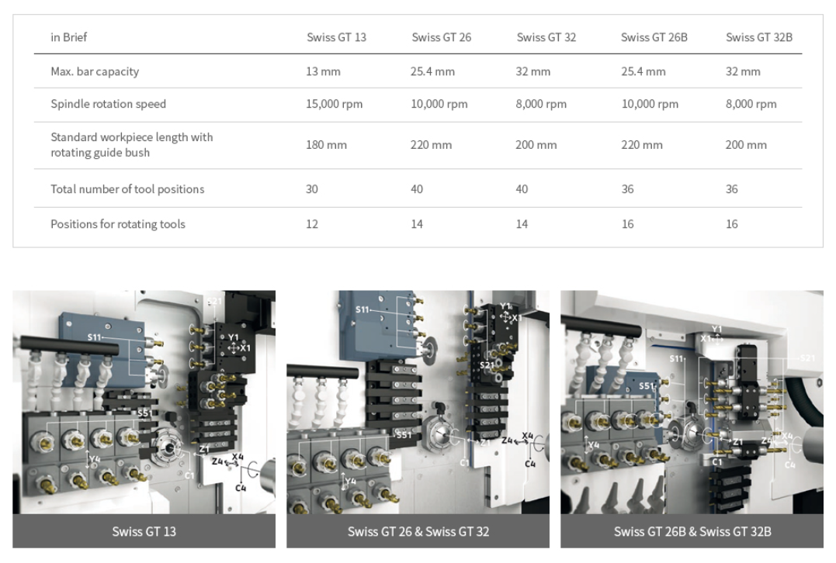Image resolution: width=836 pixels, height=563 pixels.
Task: Select the 'Swiss GT 26B' table column header
Action: [654, 37]
